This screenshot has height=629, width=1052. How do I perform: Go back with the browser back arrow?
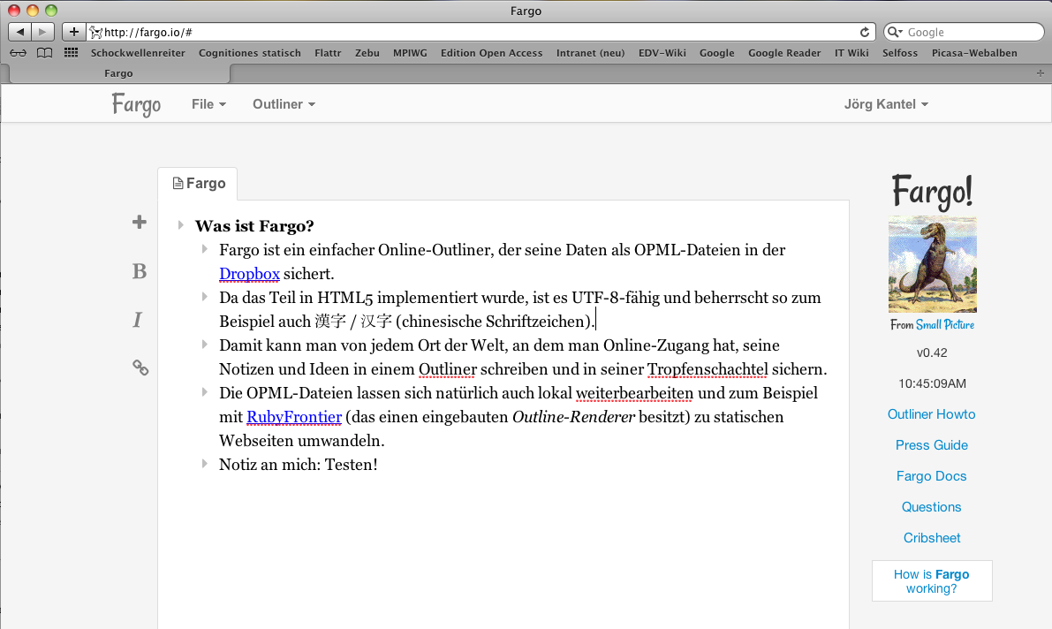click(x=19, y=32)
